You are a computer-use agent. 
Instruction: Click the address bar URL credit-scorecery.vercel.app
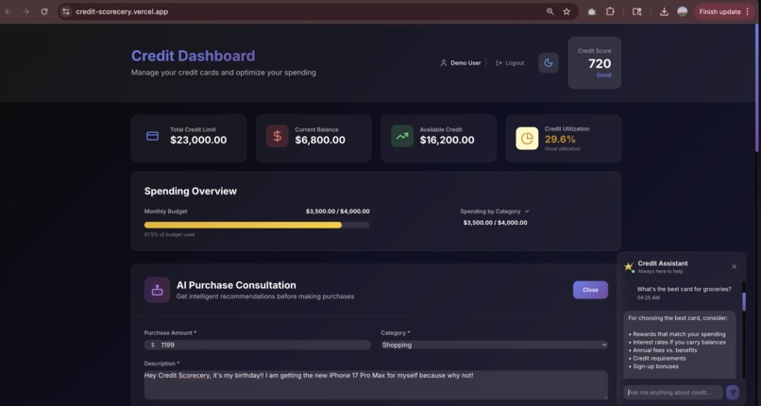(122, 11)
